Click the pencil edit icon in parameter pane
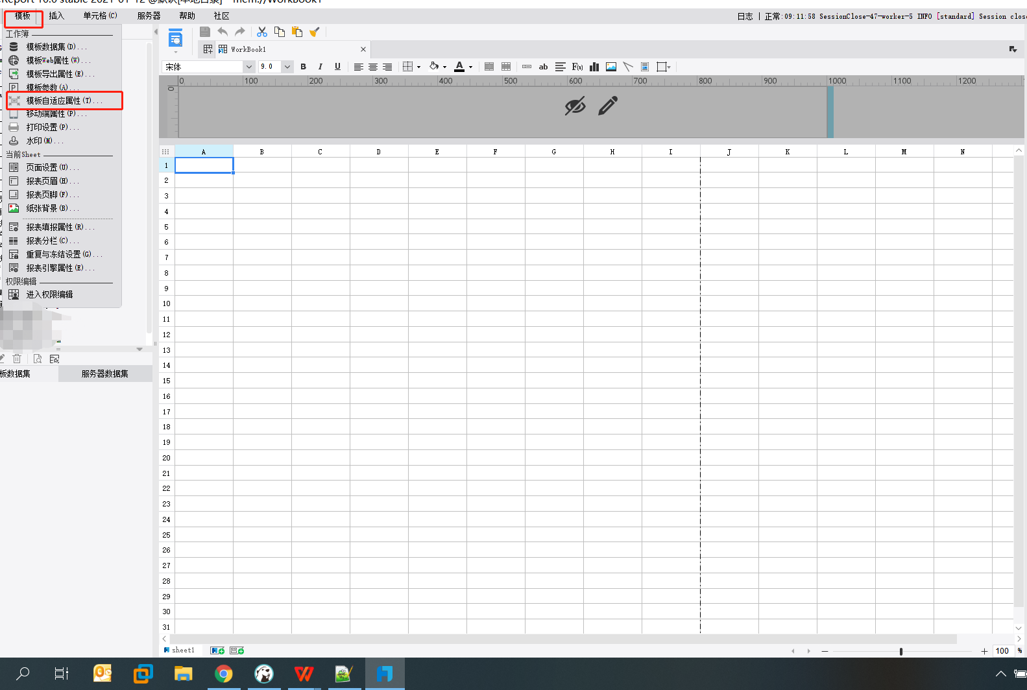Image resolution: width=1027 pixels, height=690 pixels. coord(608,106)
